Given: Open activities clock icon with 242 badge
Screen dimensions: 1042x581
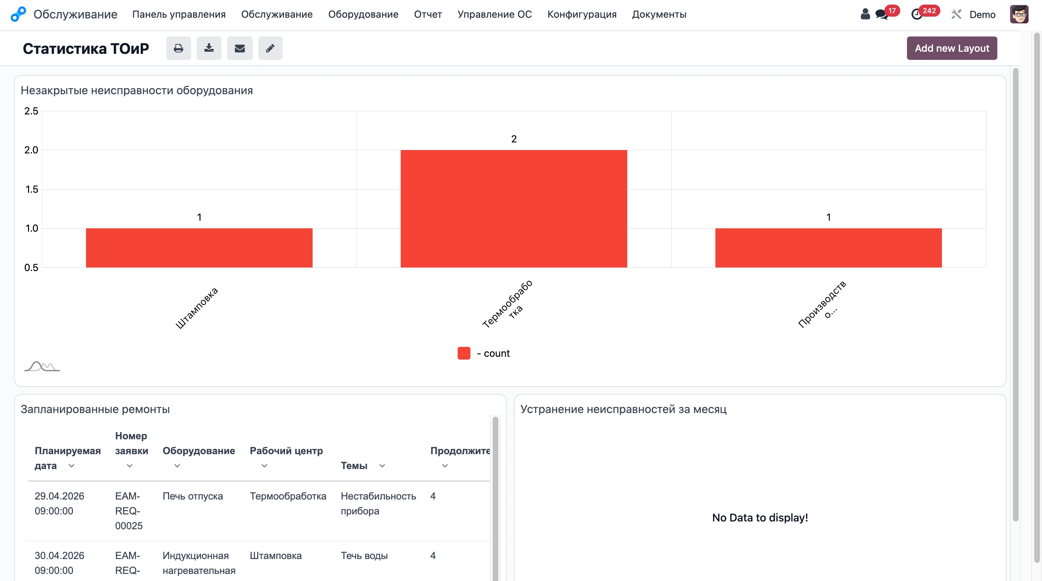Looking at the screenshot, I should (x=917, y=15).
